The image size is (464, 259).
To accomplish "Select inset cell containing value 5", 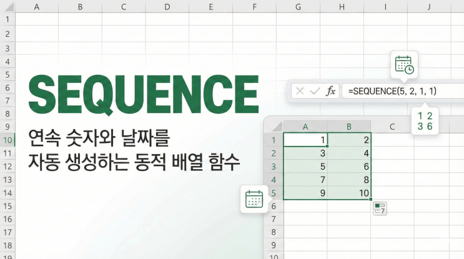I will coord(305,166).
